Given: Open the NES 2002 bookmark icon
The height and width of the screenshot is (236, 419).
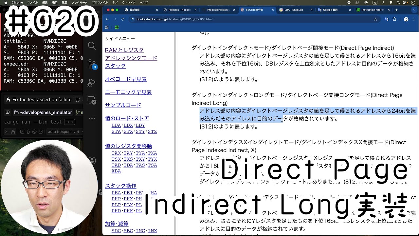Looking at the screenshot, I should [x=117, y=27].
